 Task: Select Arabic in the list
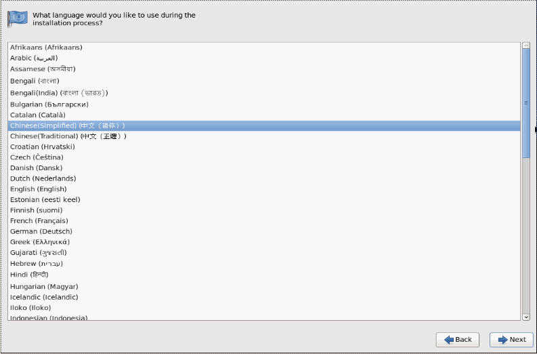tap(34, 58)
